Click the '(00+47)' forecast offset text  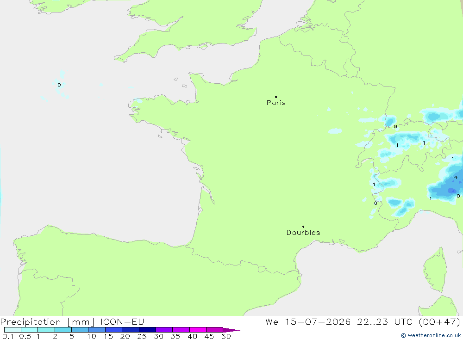tap(440, 321)
